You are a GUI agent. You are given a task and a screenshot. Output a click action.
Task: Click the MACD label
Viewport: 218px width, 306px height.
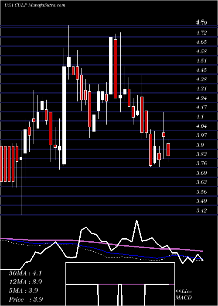183,298
